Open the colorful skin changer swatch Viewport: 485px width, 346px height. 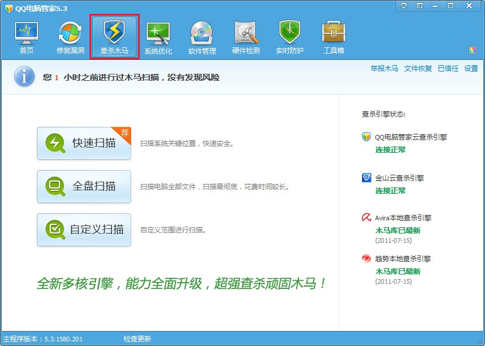(473, 50)
